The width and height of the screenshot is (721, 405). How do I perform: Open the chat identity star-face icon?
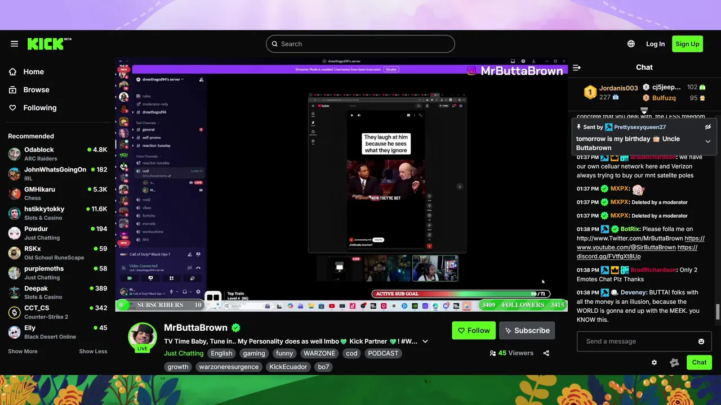click(674, 363)
